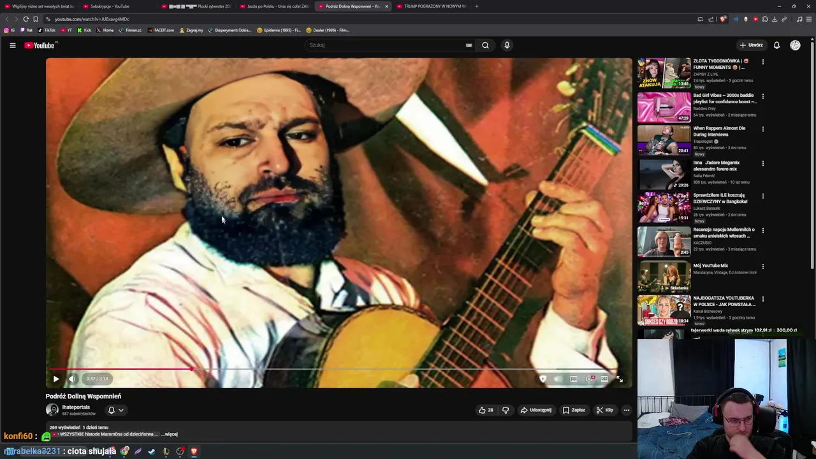Open the on-screen keyboard icon in search

(469, 45)
